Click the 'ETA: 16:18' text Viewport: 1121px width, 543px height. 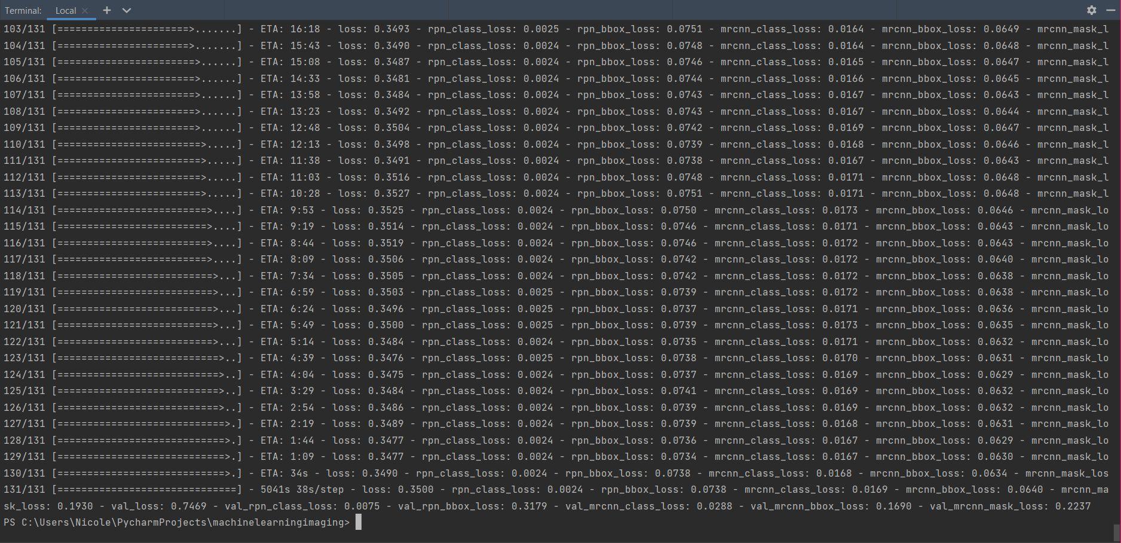pos(290,29)
